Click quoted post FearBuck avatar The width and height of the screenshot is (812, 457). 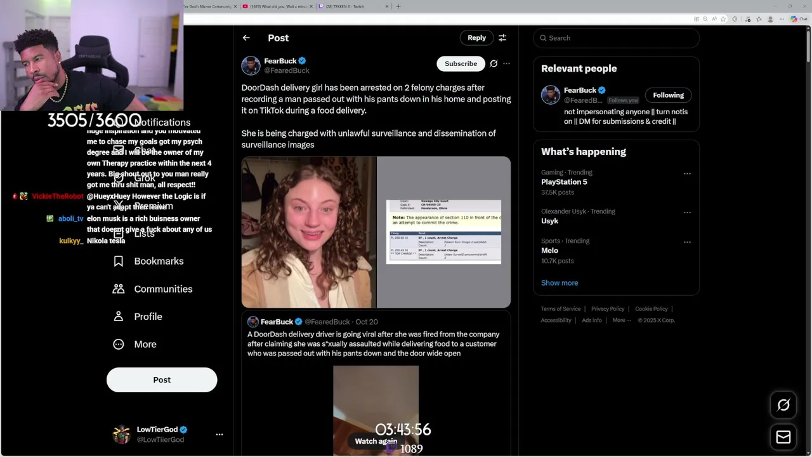coord(252,322)
